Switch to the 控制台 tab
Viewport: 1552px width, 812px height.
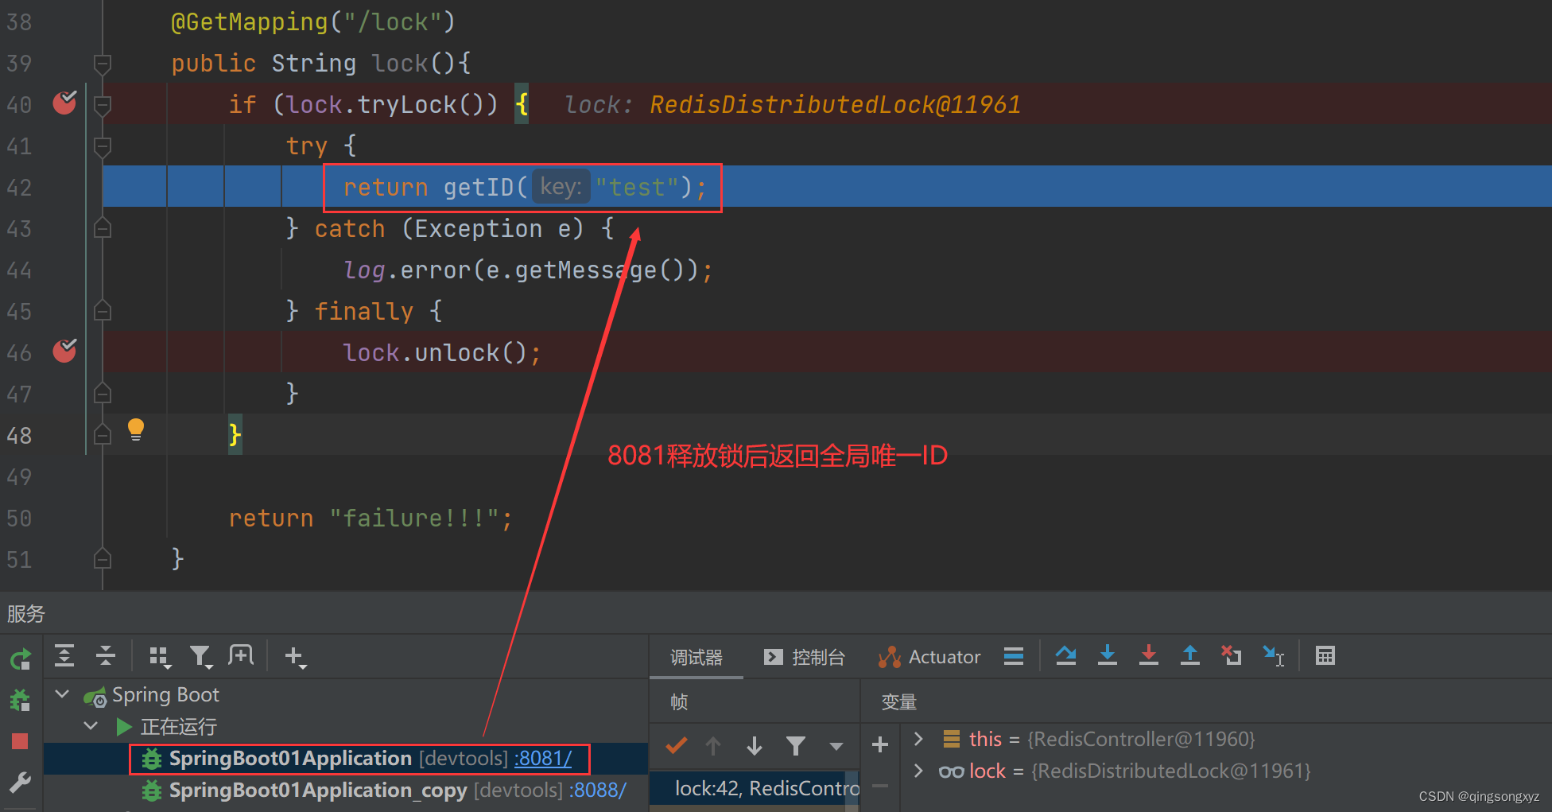[805, 657]
